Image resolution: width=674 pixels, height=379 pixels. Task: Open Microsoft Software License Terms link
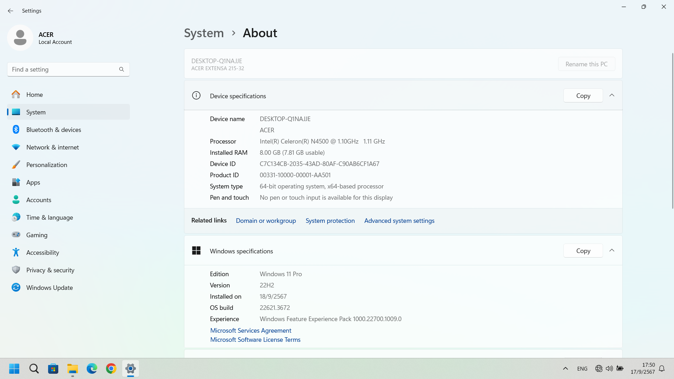click(255, 339)
